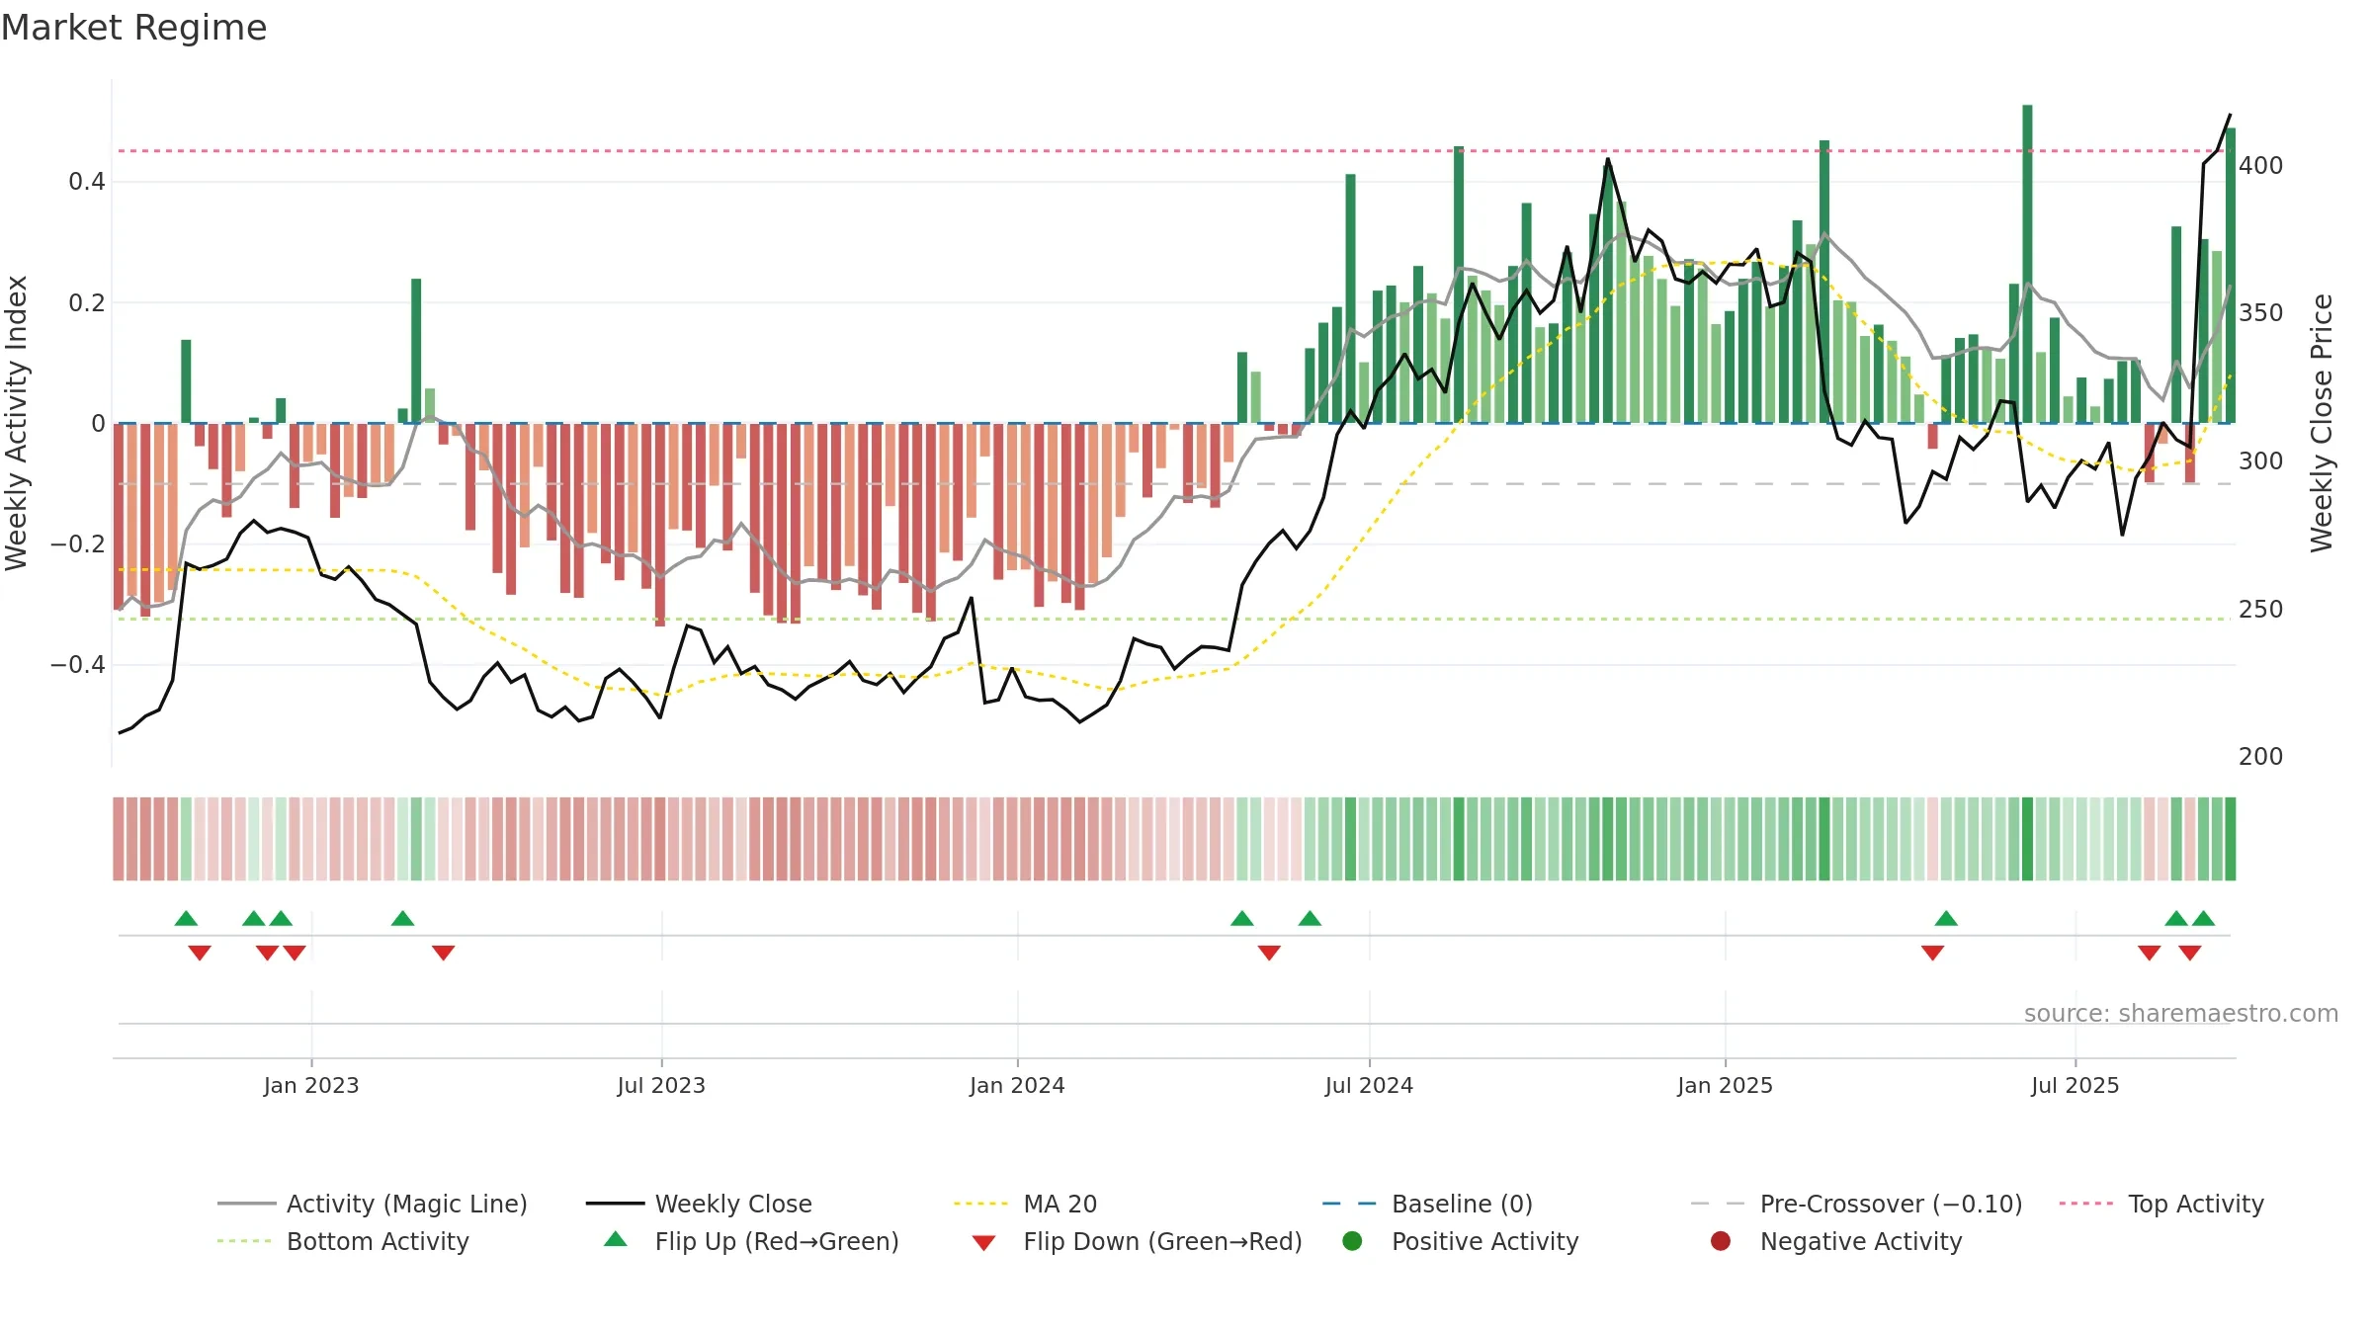Click the Positive Activity green circle icon
Viewport: 2372px width, 1334px height.
click(x=1352, y=1241)
